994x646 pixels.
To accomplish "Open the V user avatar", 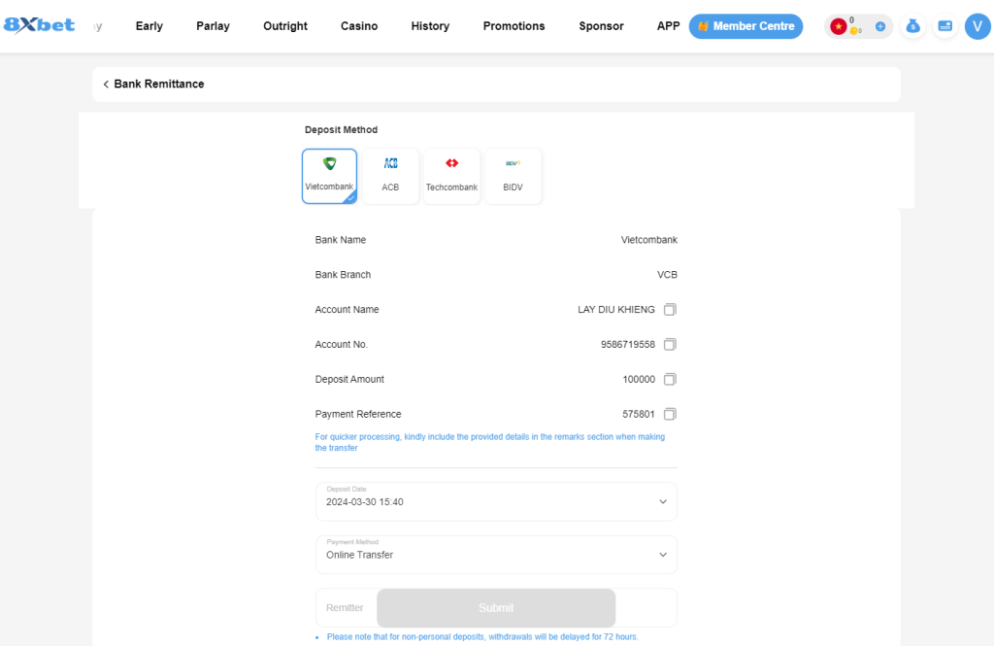I will pos(977,26).
